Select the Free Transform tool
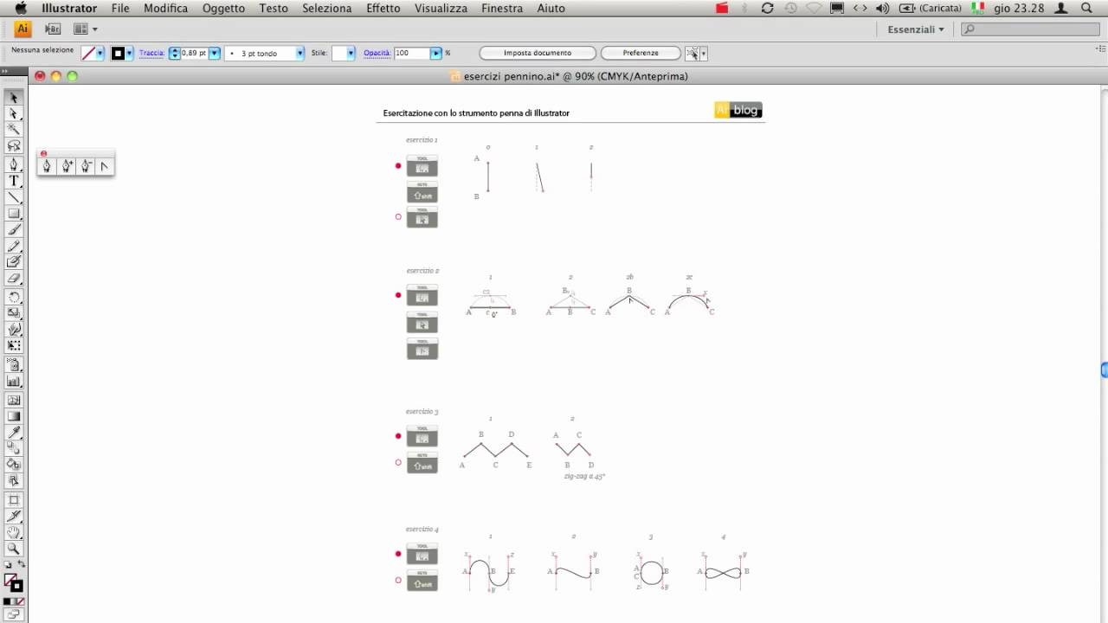The image size is (1108, 623). 14,346
